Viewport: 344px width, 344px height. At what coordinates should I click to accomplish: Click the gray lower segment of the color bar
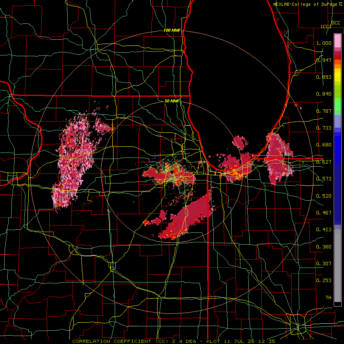pyautogui.click(x=338, y=266)
